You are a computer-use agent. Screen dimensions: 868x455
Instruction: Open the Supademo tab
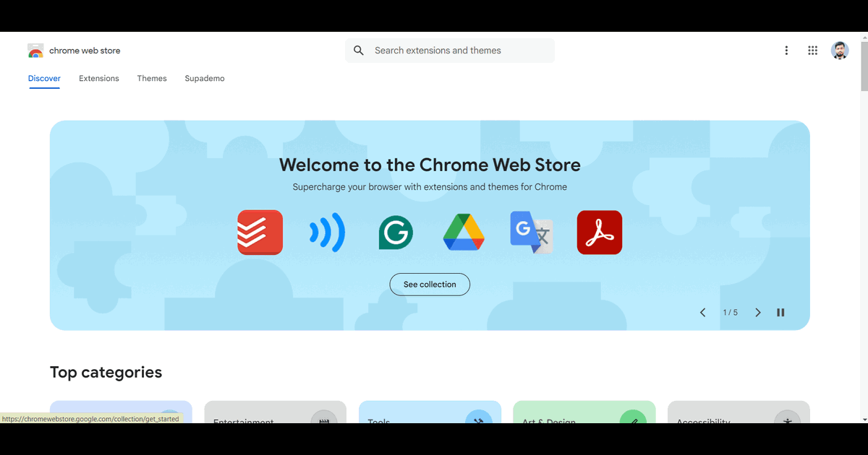tap(205, 79)
